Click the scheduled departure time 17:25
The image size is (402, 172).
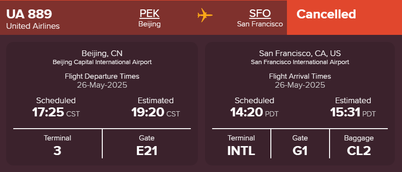(48, 112)
